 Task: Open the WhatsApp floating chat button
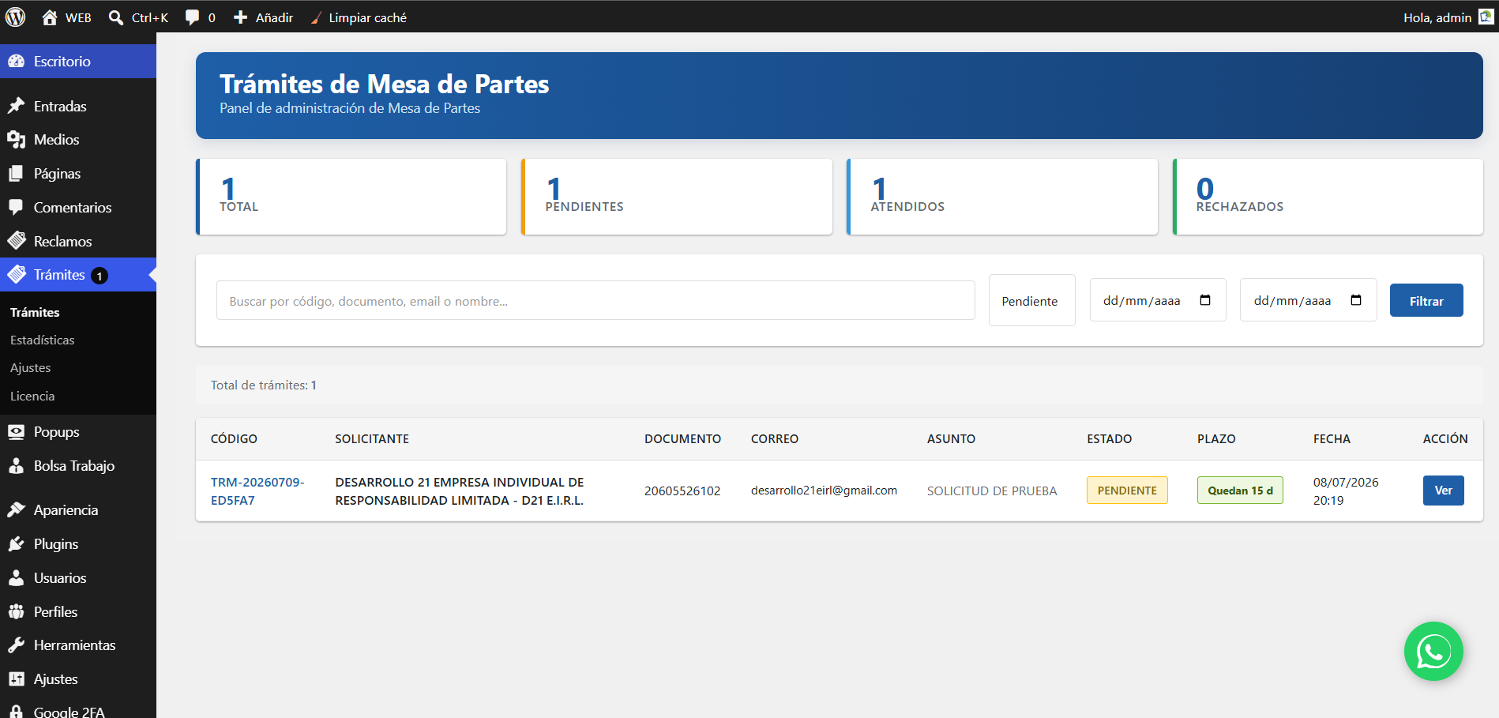pos(1433,652)
